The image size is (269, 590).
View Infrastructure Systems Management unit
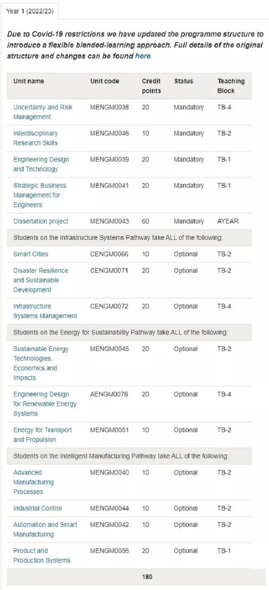pyautogui.click(x=45, y=311)
